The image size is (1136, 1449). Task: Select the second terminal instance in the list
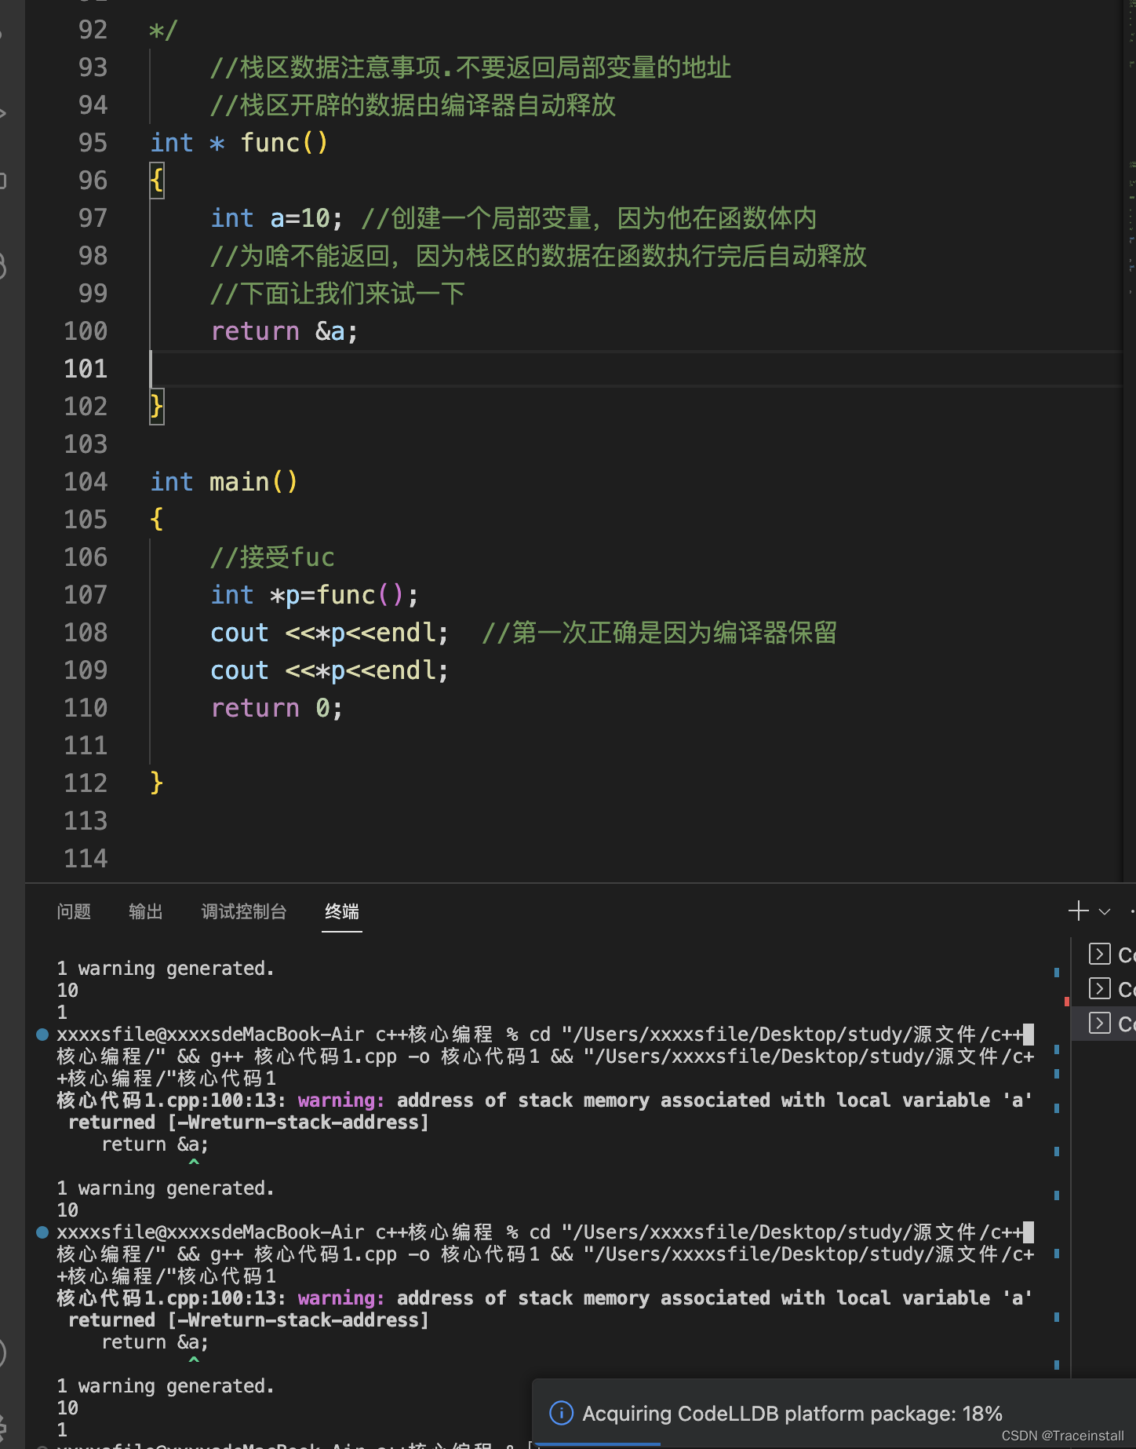(1111, 989)
